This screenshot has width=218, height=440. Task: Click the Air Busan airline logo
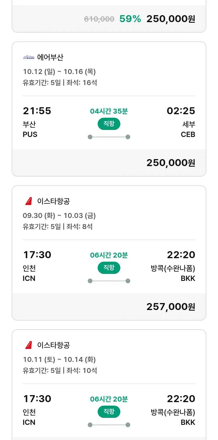pos(28,57)
